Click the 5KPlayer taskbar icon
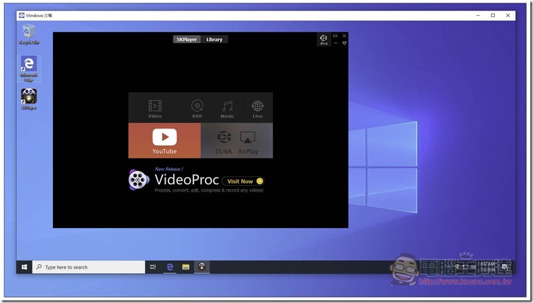 (x=202, y=267)
